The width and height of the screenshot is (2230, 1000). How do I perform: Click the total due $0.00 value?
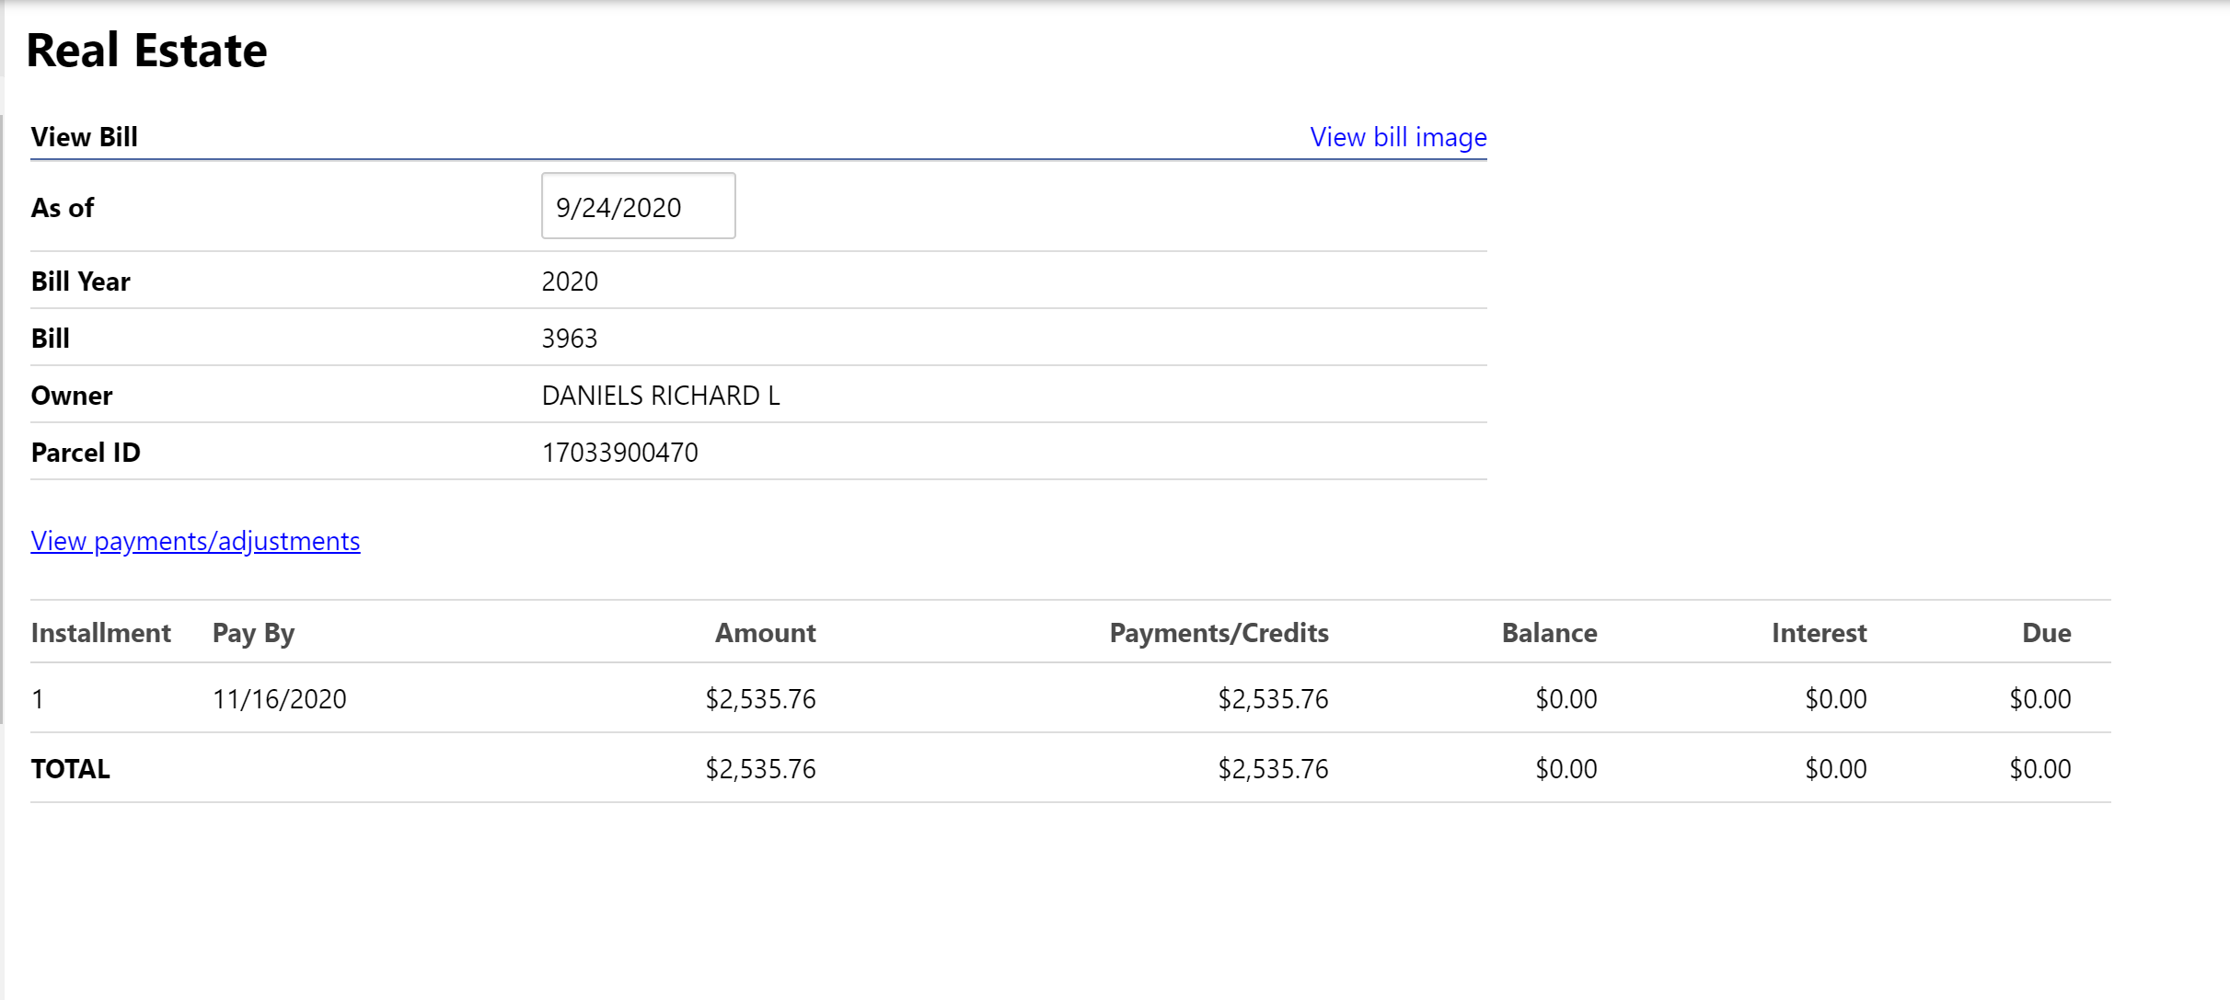(x=2039, y=769)
